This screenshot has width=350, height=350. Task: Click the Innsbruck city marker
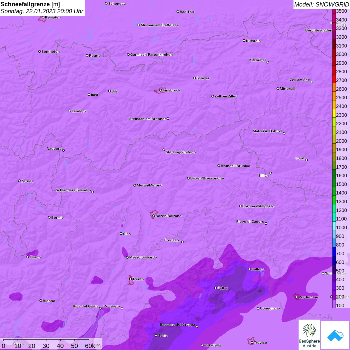161,90
